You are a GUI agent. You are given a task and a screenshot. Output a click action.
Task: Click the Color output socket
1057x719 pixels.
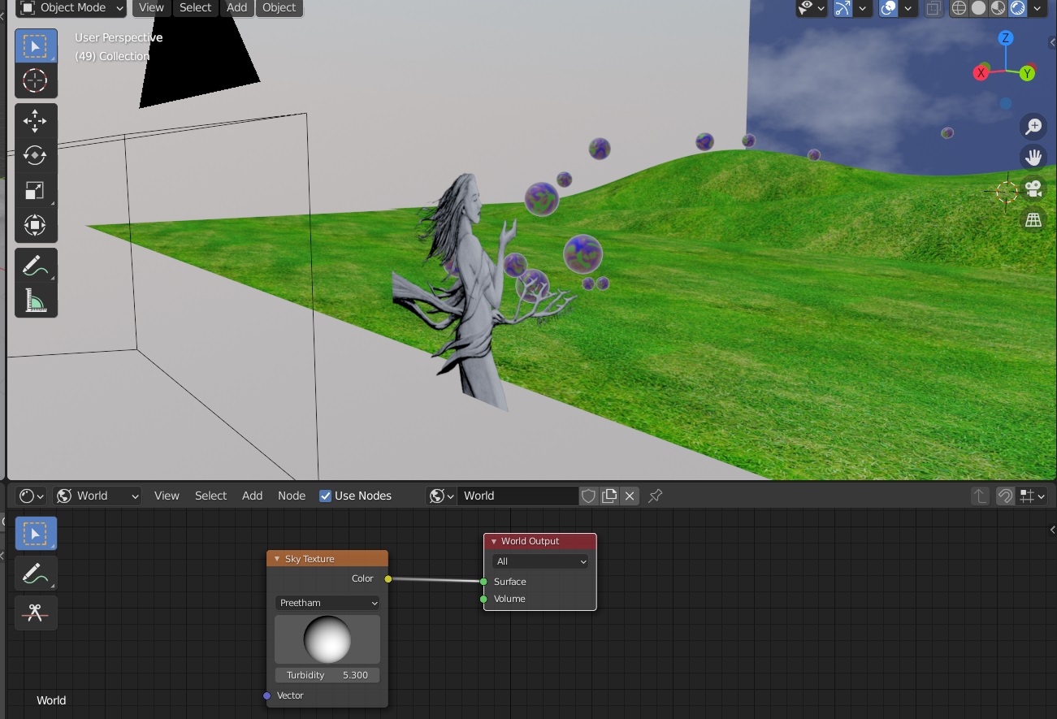pyautogui.click(x=388, y=579)
